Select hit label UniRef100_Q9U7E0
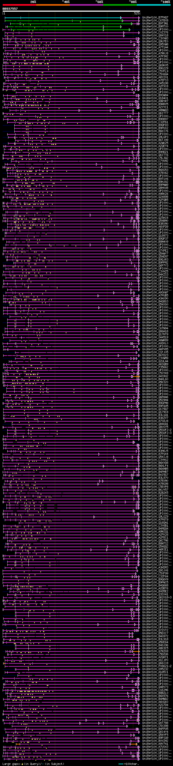 click(x=155, y=41)
